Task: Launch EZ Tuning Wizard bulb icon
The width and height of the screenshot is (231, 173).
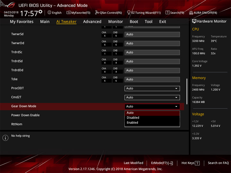Action: pos(129,12)
